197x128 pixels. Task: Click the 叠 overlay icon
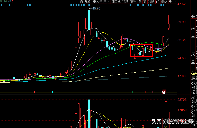click(140, 2)
